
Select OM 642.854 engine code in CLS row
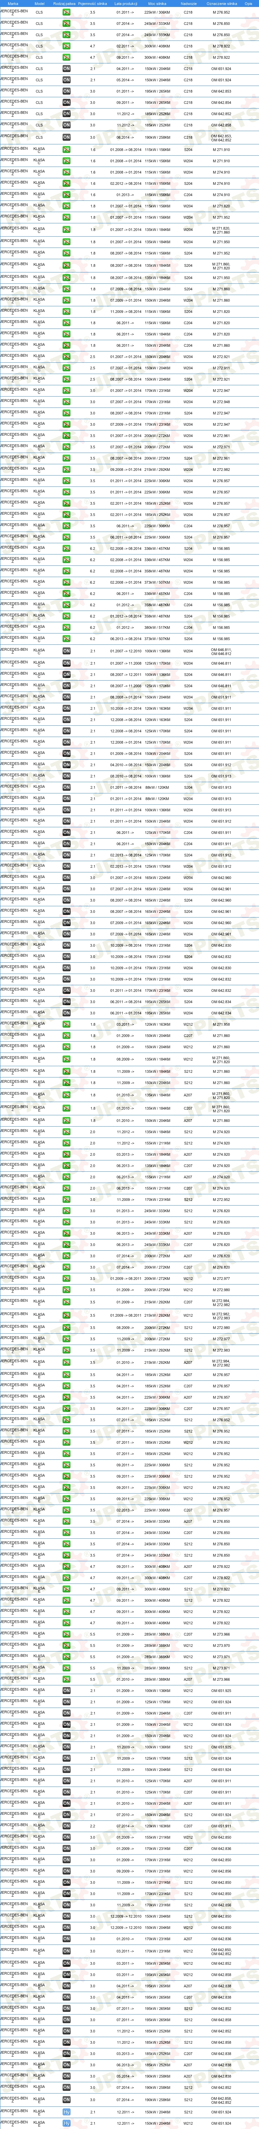(221, 103)
